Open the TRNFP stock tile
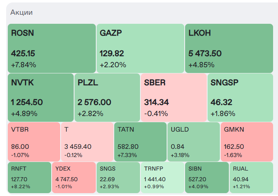 pyautogui.click(x=162, y=178)
